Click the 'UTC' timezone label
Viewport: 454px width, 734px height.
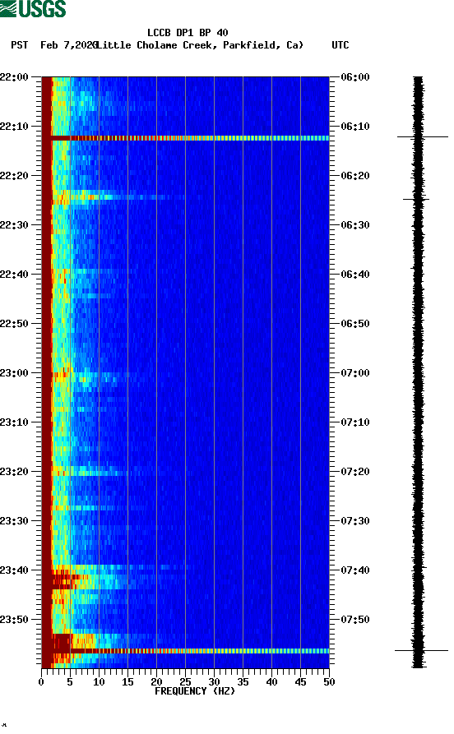click(x=340, y=45)
